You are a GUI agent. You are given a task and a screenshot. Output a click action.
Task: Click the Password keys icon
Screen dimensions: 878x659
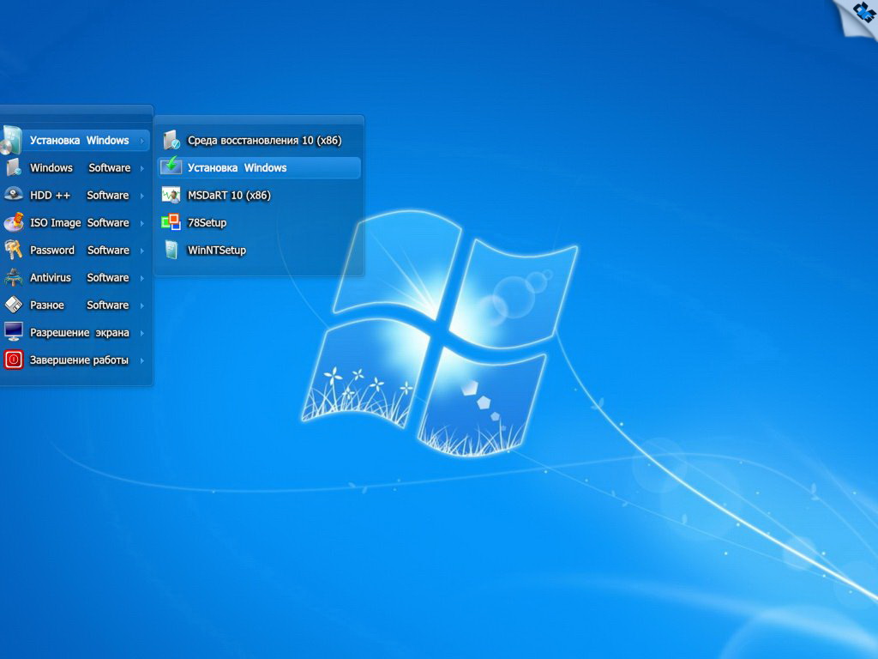point(14,250)
